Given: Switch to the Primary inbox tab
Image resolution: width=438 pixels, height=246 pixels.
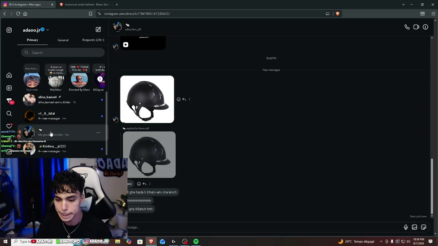Looking at the screenshot, I should 33,40.
